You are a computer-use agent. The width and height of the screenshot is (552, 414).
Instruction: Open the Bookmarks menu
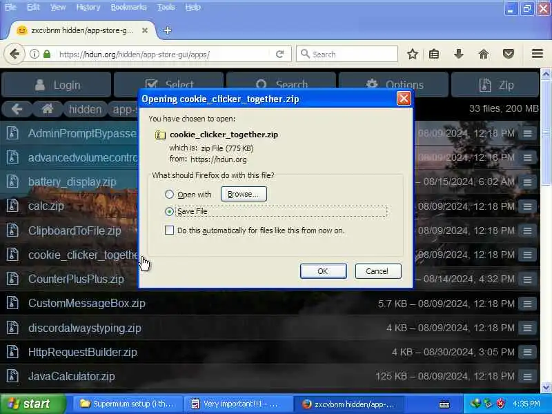128,7
